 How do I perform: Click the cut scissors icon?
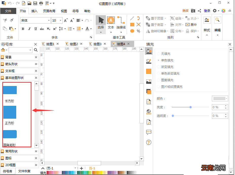pyautogui.click(x=5, y=20)
